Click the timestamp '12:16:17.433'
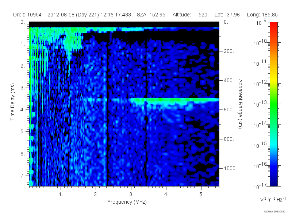Screen dimensions: 292x219 116,15
